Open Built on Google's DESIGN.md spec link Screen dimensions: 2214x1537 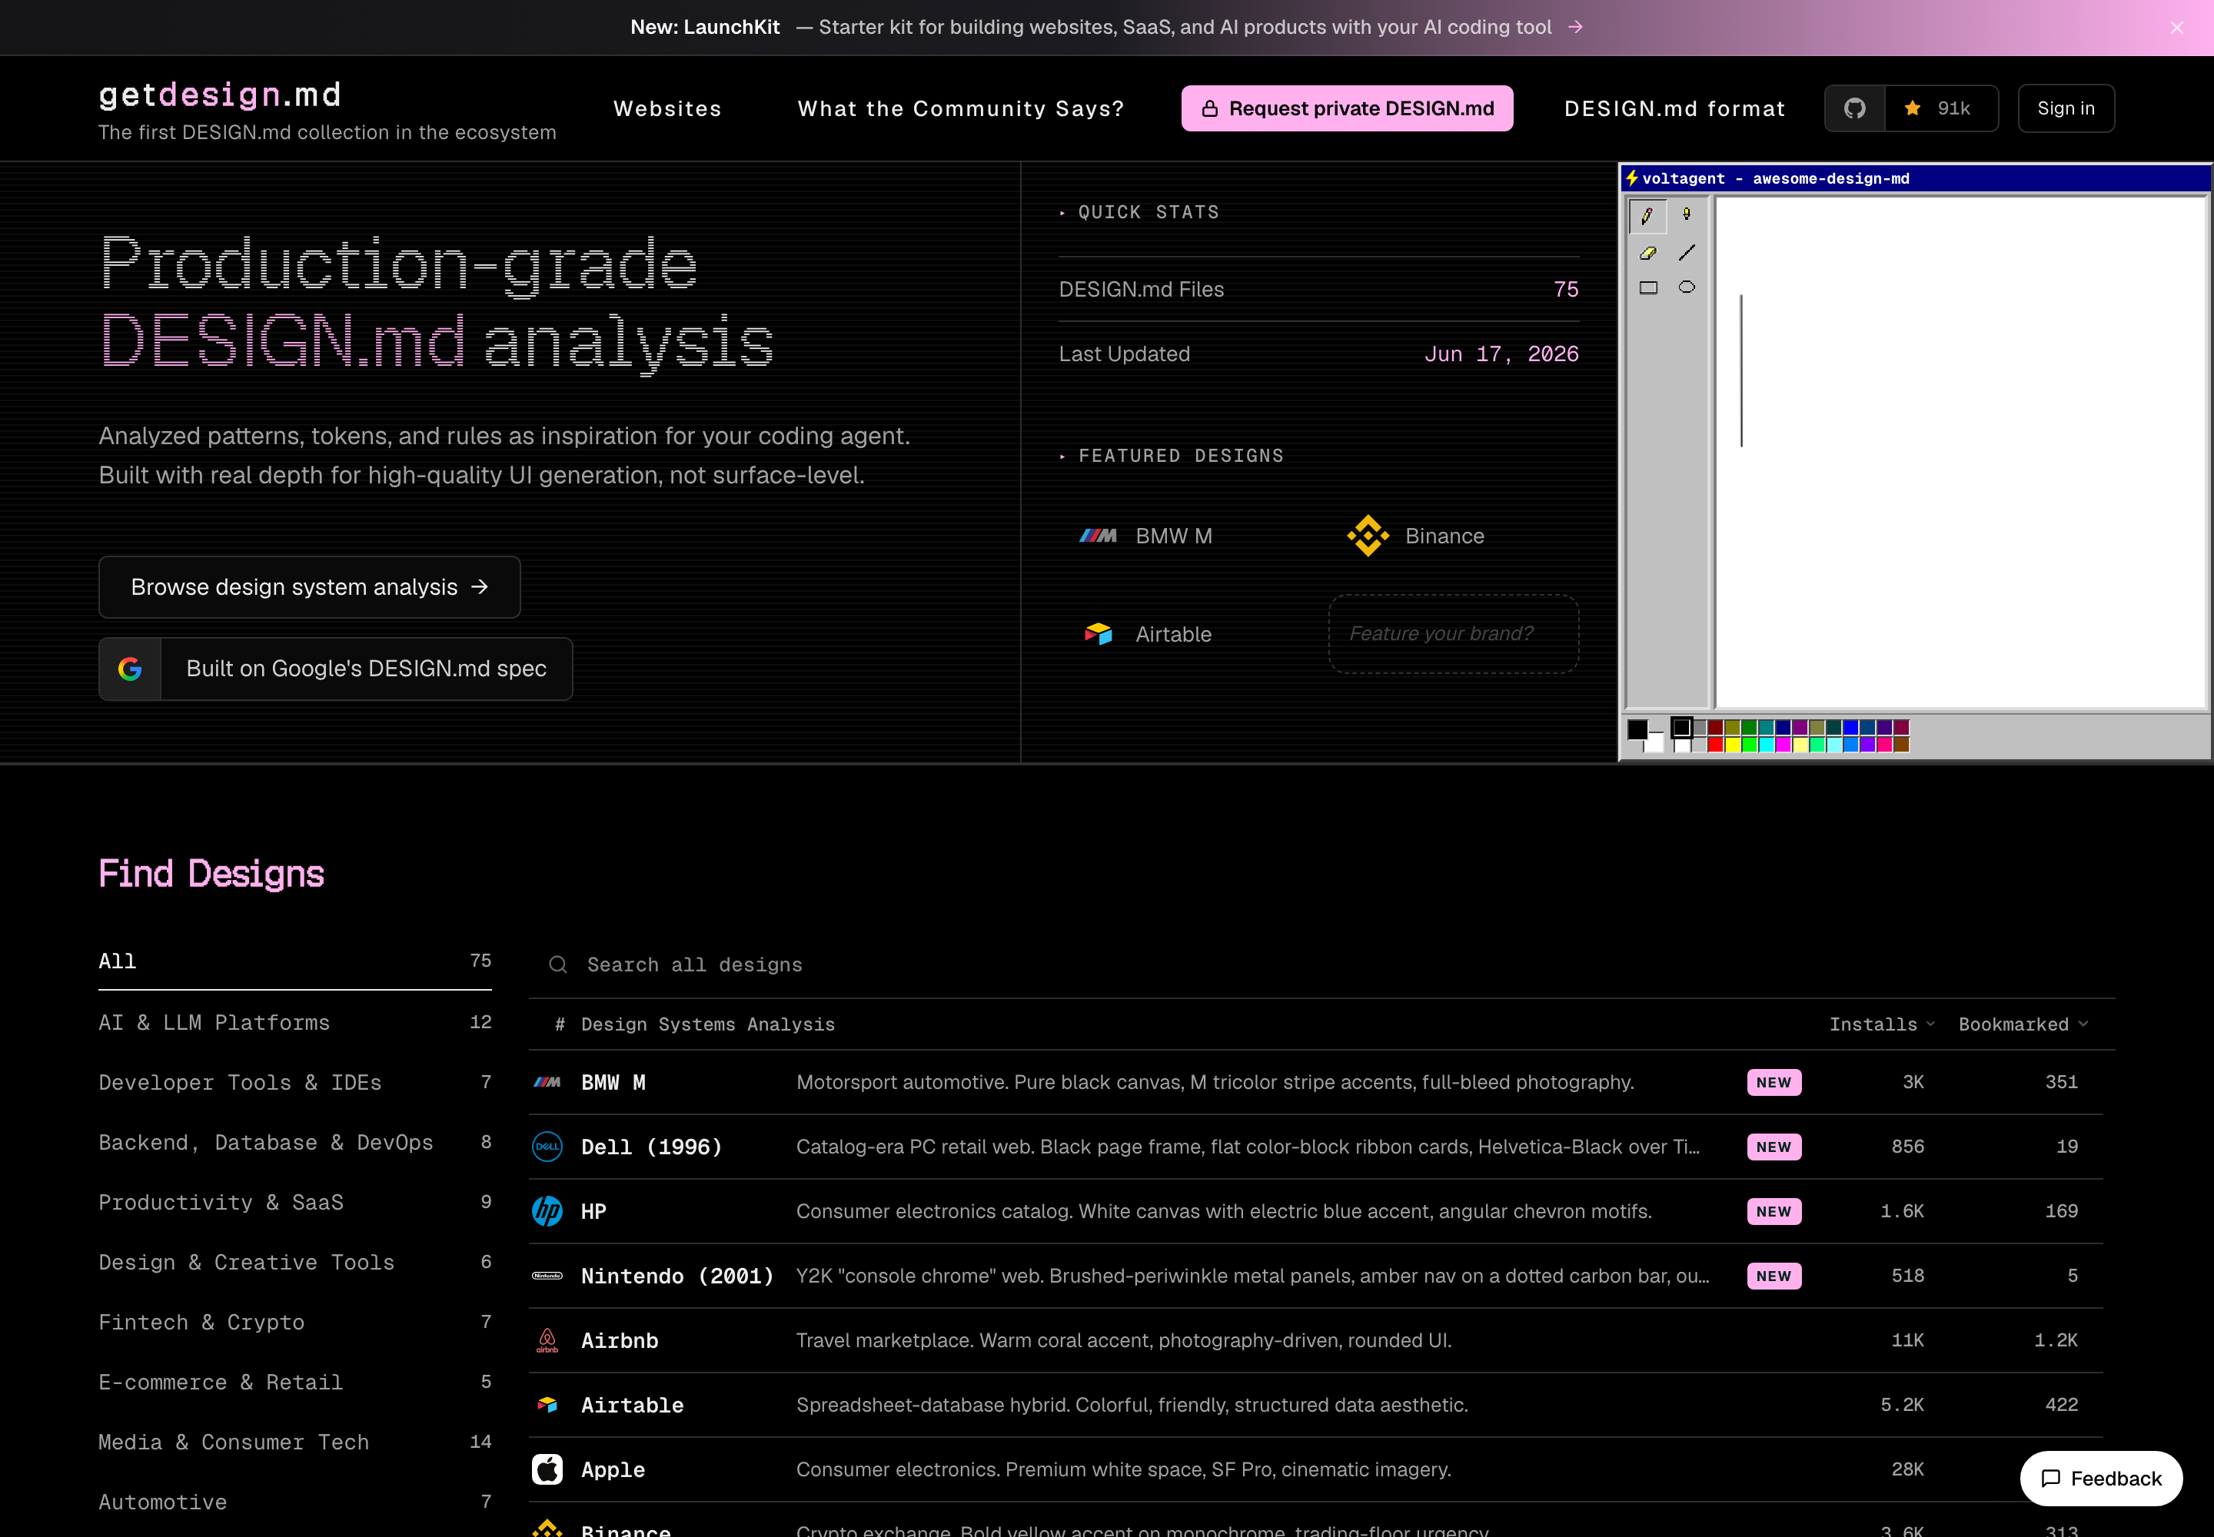point(335,669)
